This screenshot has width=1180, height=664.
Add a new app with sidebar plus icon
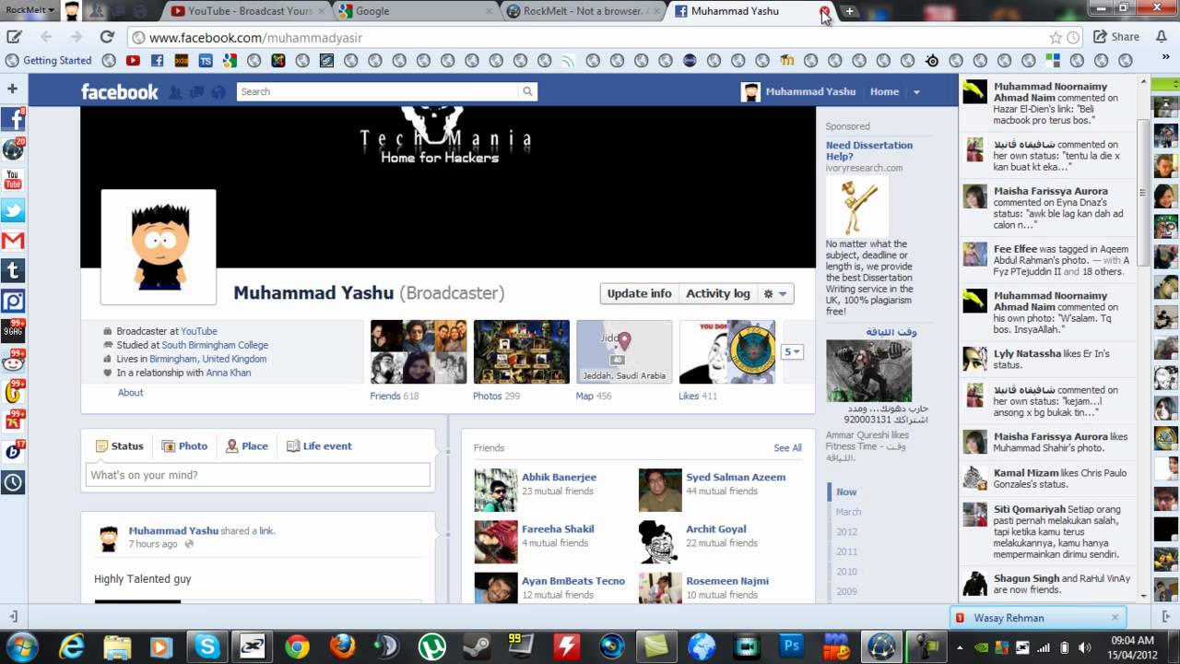click(x=13, y=89)
